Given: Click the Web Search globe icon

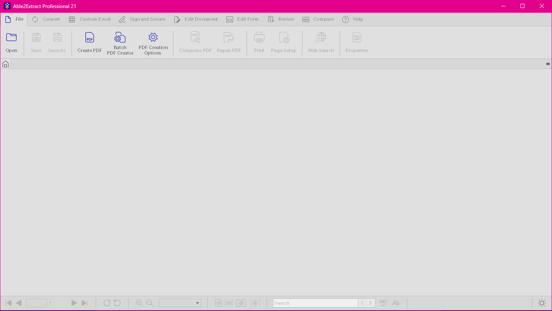Looking at the screenshot, I should 321,38.
